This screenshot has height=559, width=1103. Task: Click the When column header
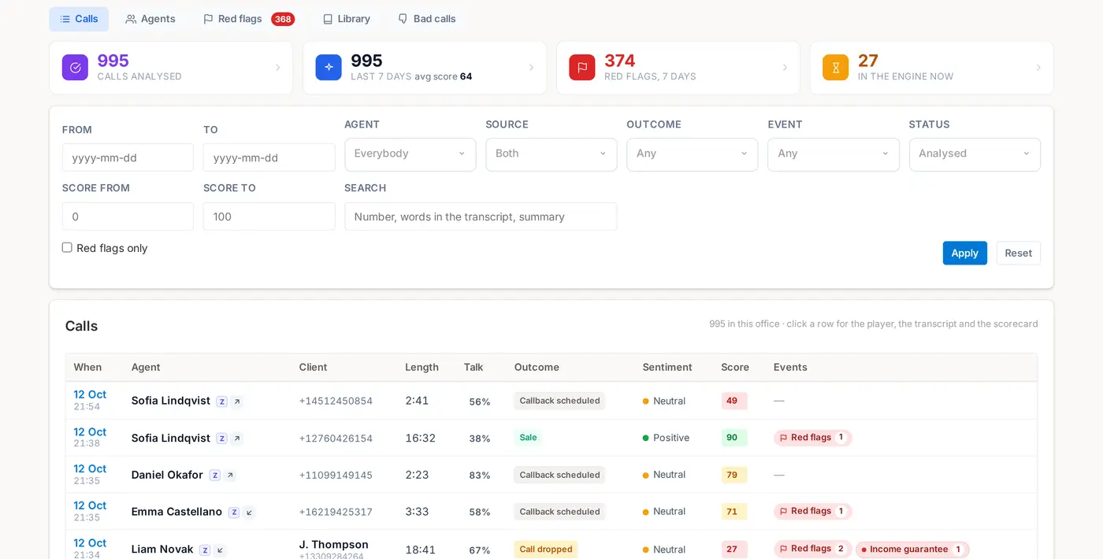87,367
